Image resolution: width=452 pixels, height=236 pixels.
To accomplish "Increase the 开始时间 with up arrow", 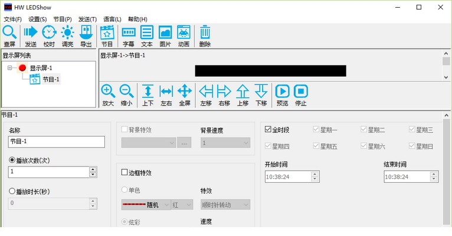I will pos(315,174).
